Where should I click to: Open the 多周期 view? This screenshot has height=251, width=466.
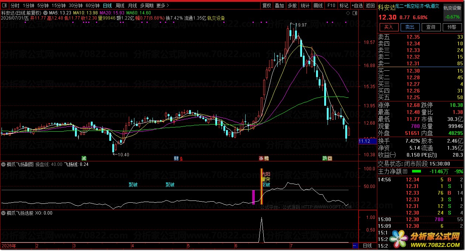[x=147, y=6]
